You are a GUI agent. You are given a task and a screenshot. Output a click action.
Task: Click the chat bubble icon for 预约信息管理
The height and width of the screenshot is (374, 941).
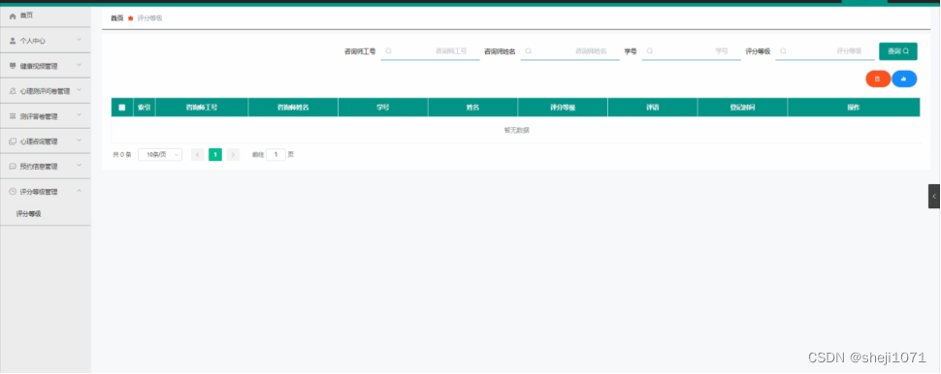point(13,167)
